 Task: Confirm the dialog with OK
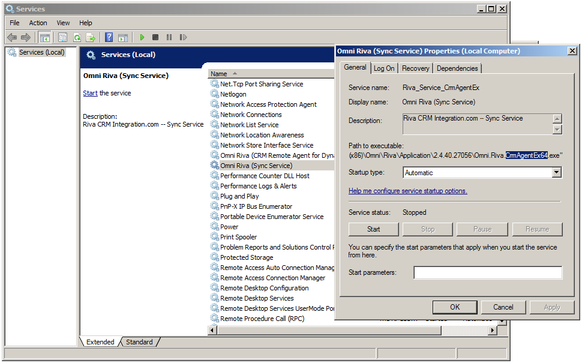tap(455, 307)
